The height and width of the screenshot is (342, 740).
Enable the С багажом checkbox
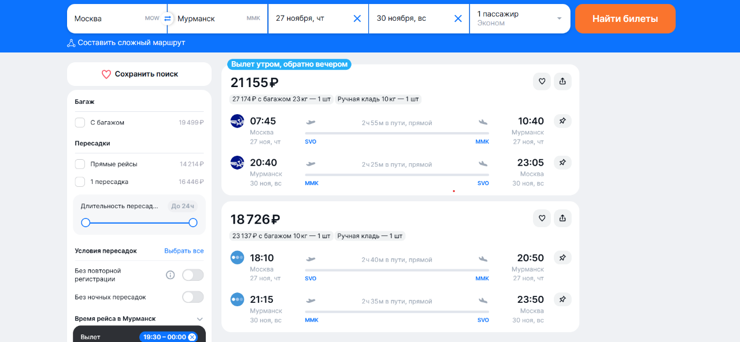[x=80, y=122]
